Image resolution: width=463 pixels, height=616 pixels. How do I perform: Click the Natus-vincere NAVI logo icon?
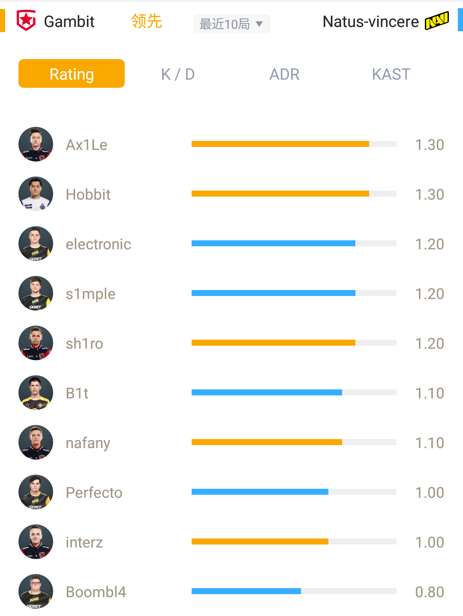click(x=437, y=21)
